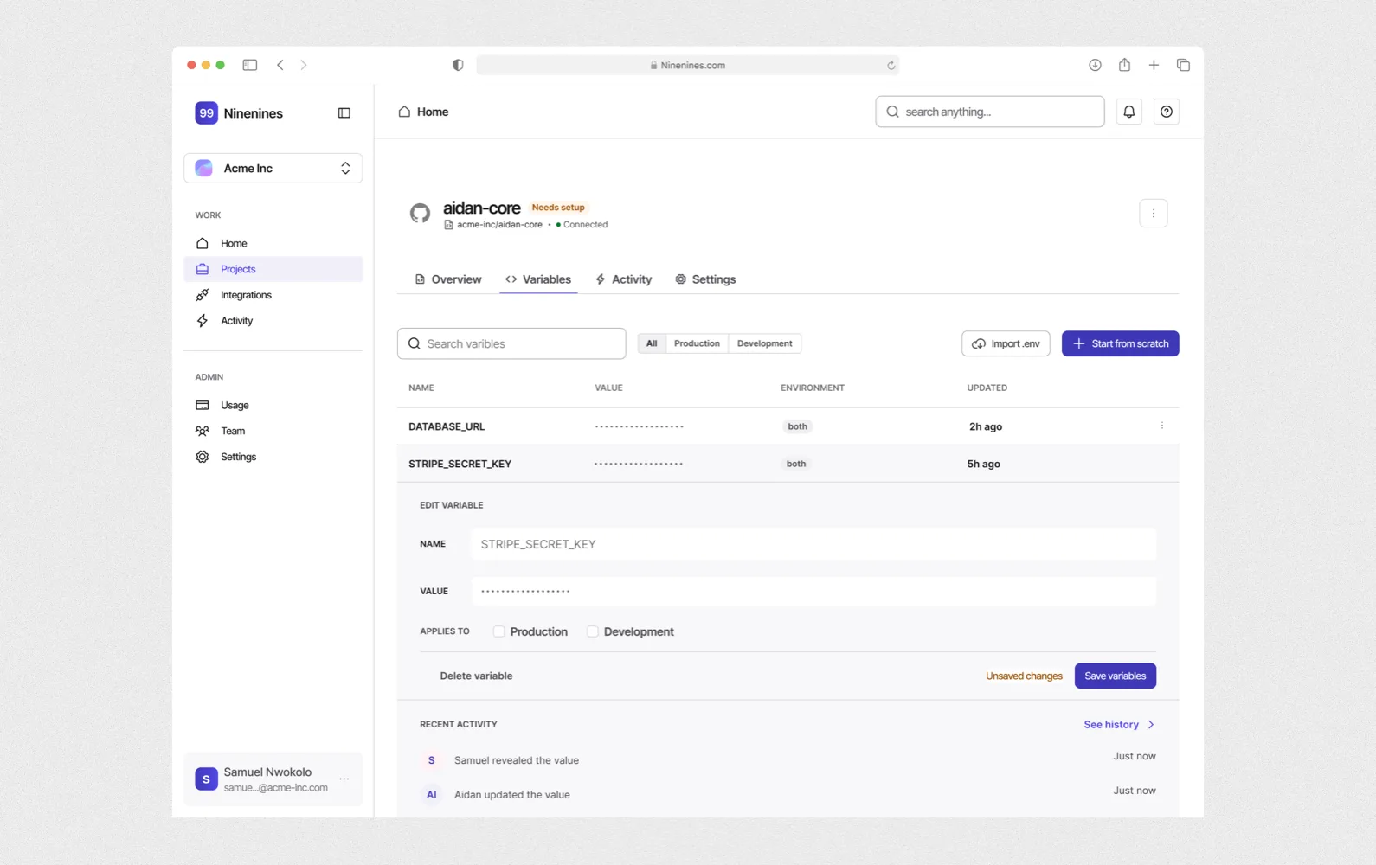Viewport: 1376px width, 865px height.
Task: Click the Import .env button
Action: (1006, 343)
